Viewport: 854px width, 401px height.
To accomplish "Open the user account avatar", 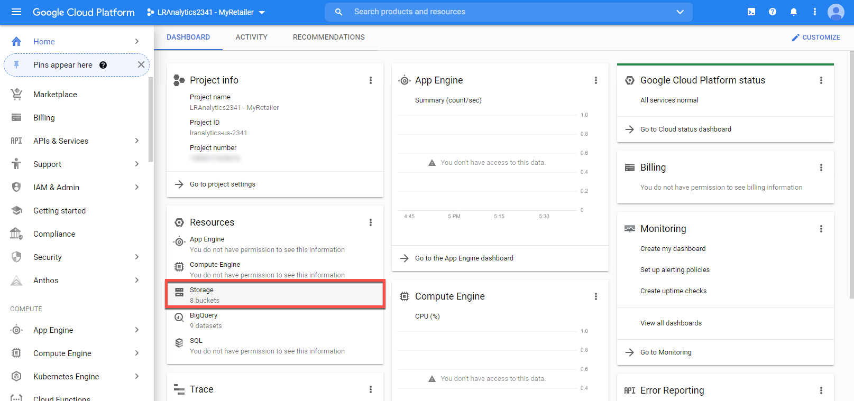I will [x=836, y=12].
